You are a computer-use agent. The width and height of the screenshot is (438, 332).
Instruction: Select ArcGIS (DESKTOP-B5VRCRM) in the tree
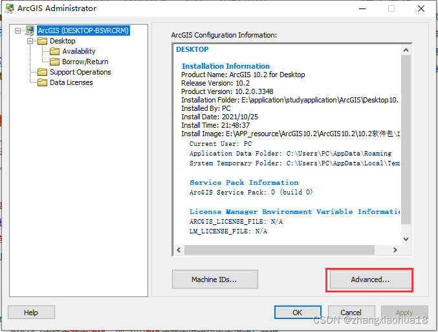83,30
